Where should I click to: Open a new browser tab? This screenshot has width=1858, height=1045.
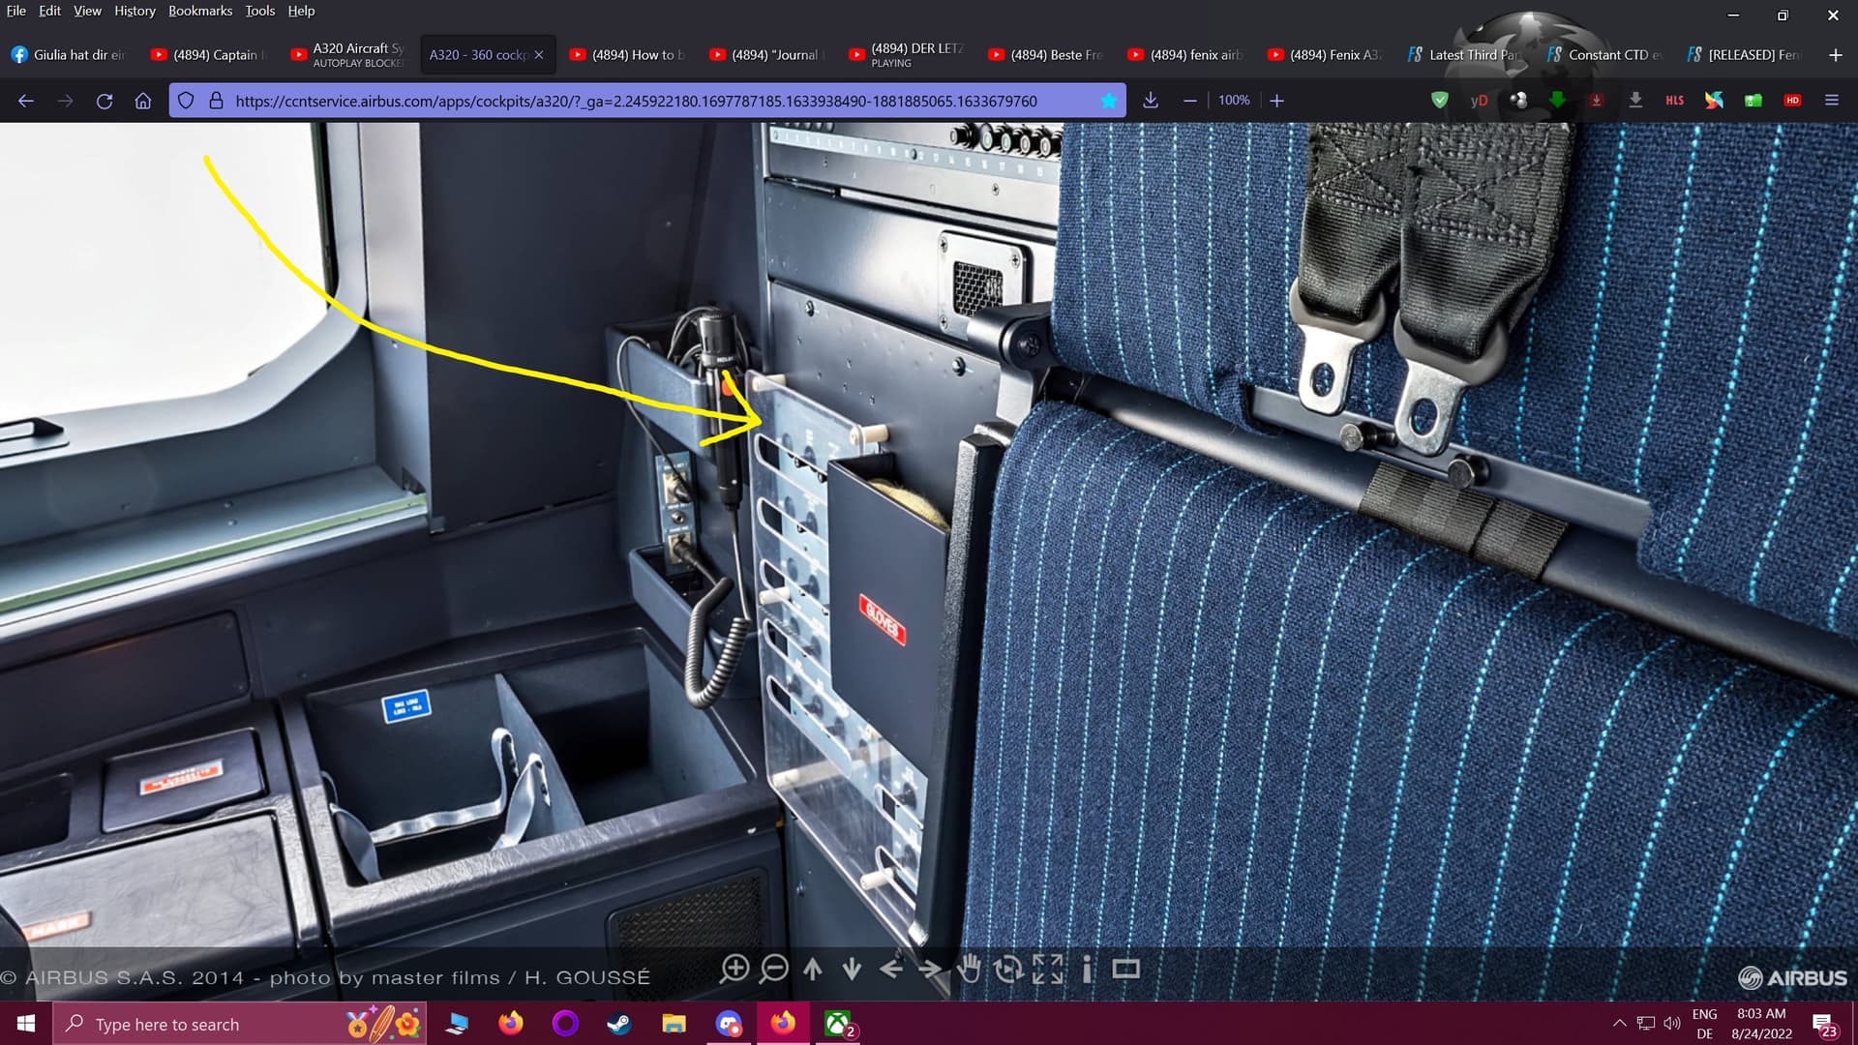point(1835,55)
